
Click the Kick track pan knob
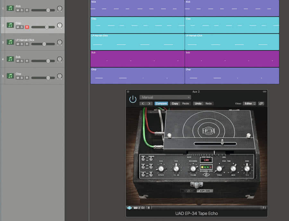pyautogui.click(x=59, y=8)
